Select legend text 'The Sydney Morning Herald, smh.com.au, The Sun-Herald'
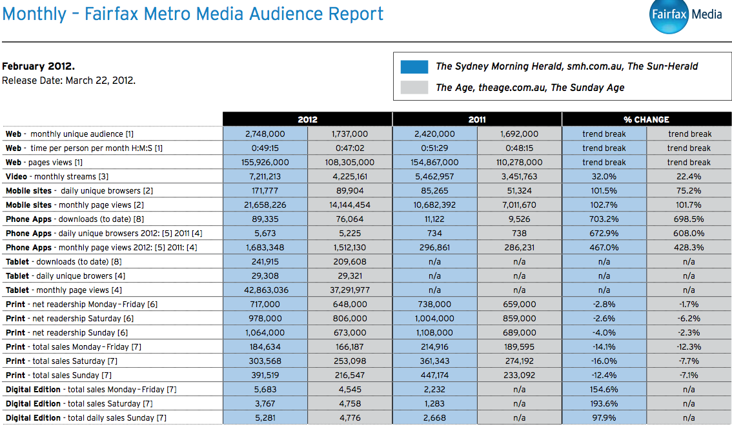This screenshot has width=732, height=431. point(567,66)
